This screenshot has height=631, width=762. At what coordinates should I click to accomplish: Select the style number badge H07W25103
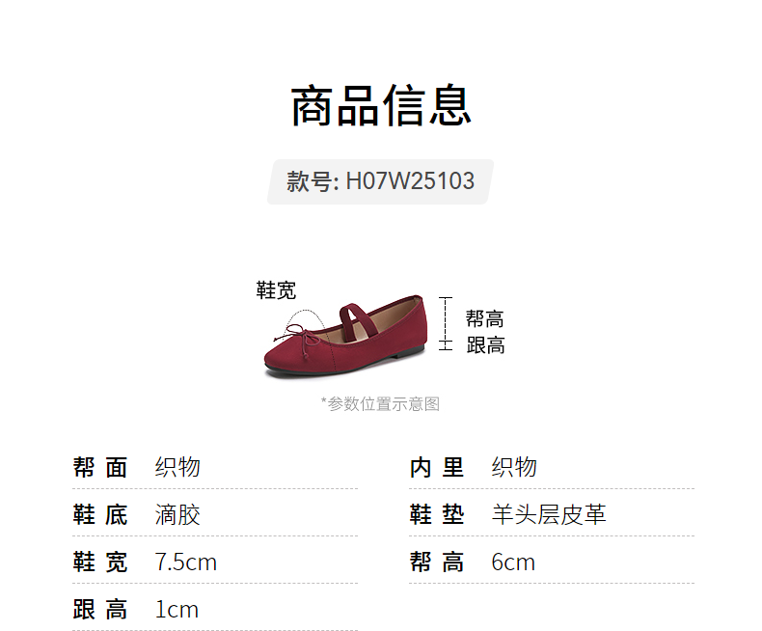tap(380, 181)
